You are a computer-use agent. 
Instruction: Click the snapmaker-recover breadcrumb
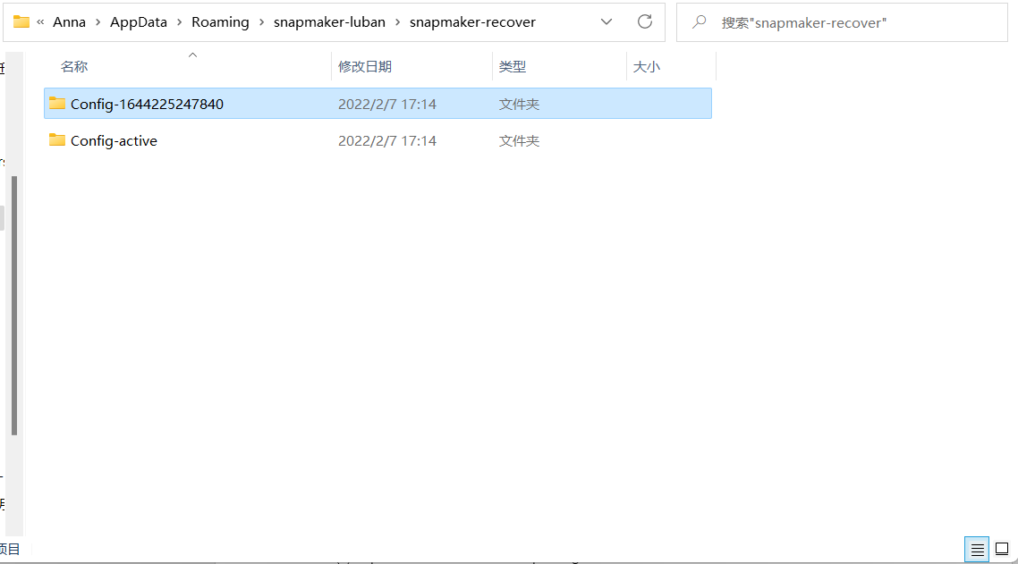(x=472, y=22)
